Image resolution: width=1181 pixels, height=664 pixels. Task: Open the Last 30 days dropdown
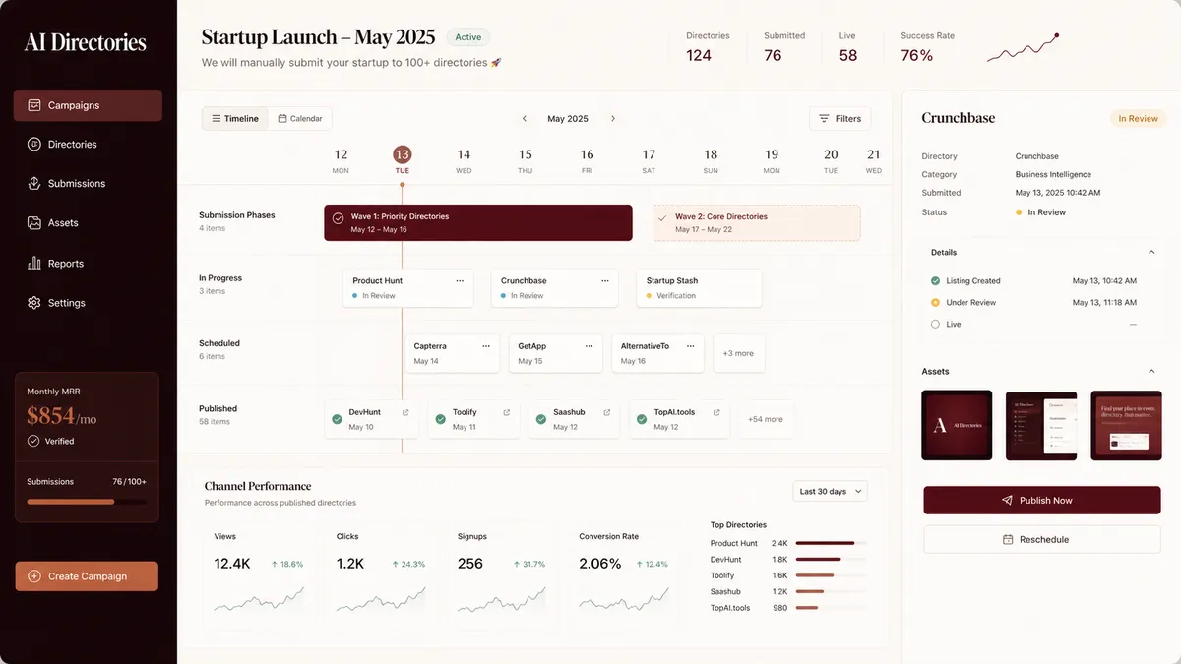(x=830, y=491)
